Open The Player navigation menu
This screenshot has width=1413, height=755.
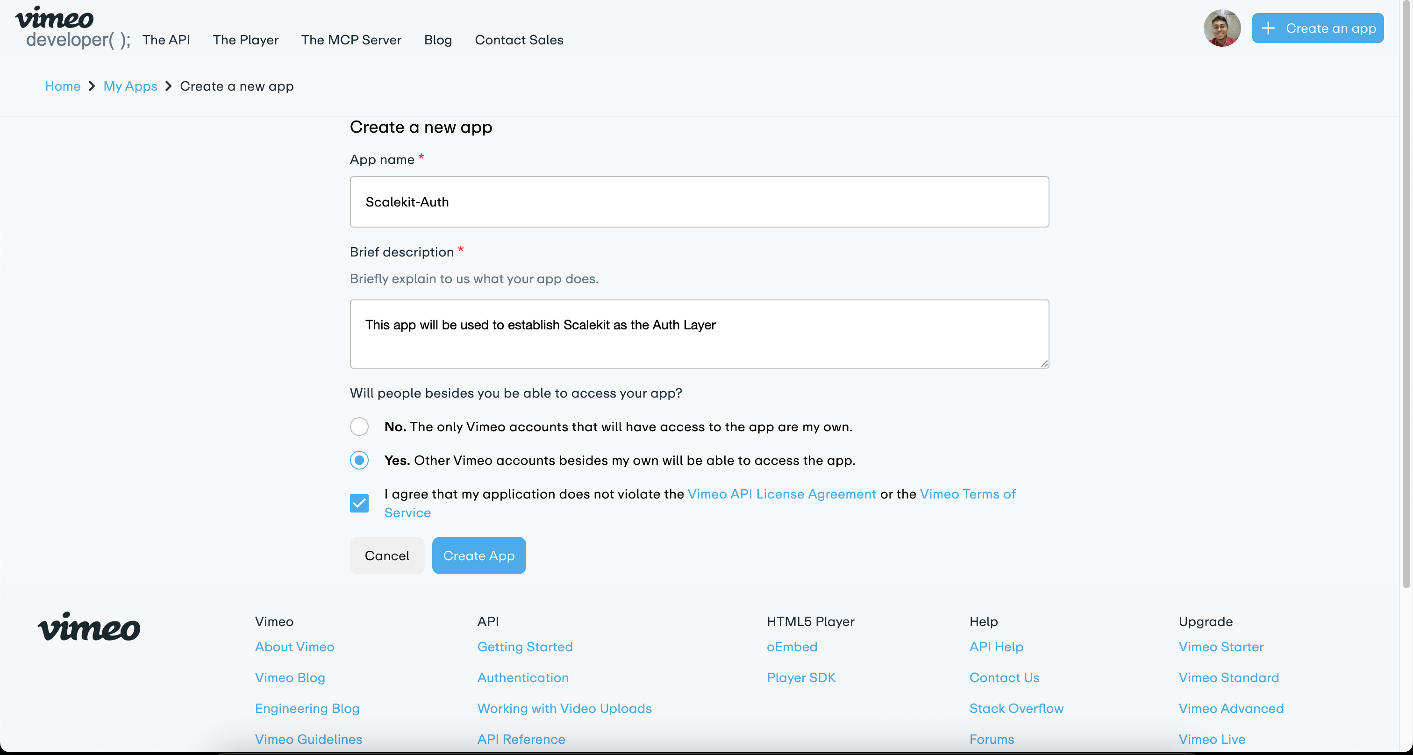point(245,39)
